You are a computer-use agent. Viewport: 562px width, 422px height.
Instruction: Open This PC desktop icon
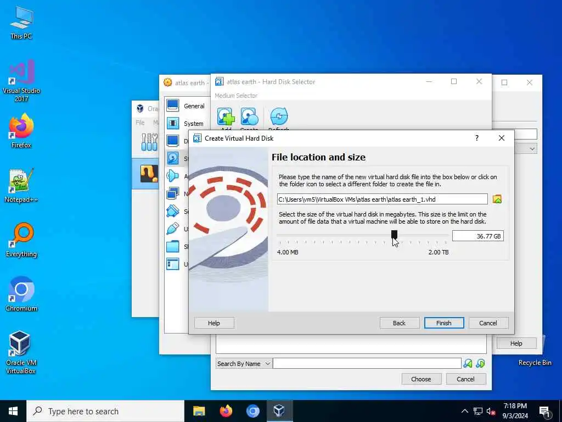[21, 23]
